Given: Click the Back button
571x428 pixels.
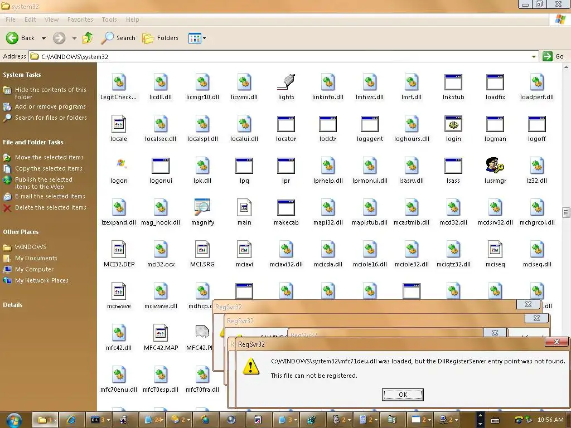Looking at the screenshot, I should pyautogui.click(x=21, y=38).
